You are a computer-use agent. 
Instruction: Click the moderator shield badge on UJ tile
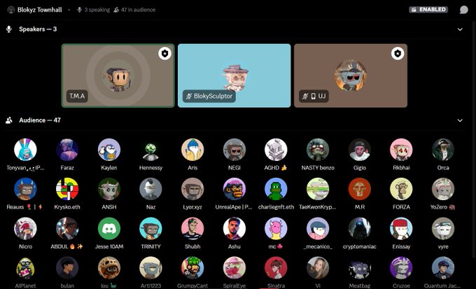398,54
